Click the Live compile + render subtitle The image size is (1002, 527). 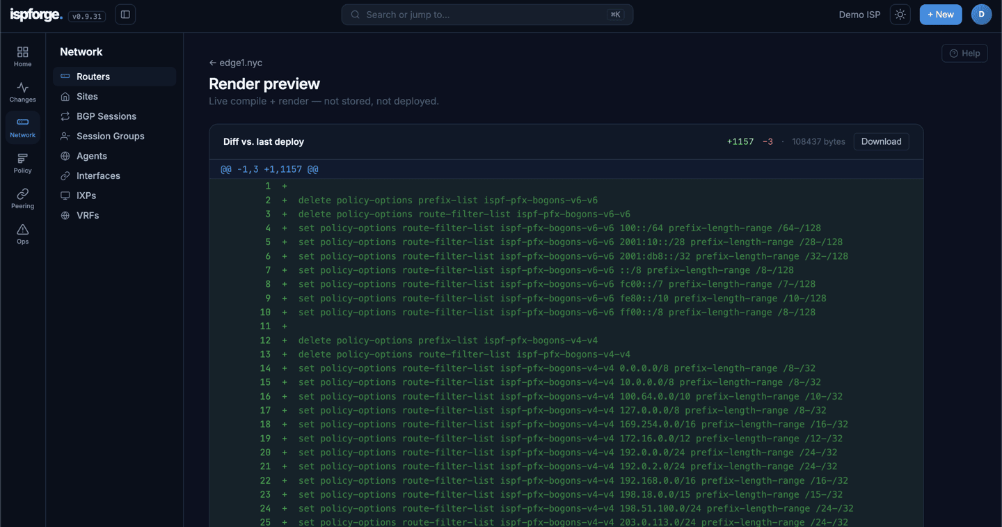[324, 102]
